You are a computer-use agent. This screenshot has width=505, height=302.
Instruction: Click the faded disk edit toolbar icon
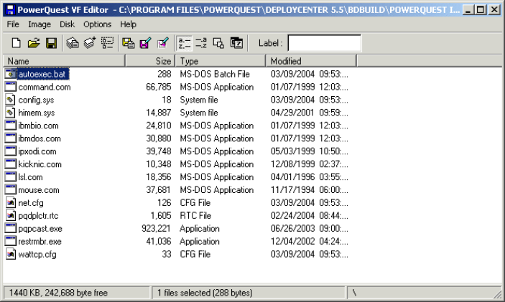coord(163,43)
